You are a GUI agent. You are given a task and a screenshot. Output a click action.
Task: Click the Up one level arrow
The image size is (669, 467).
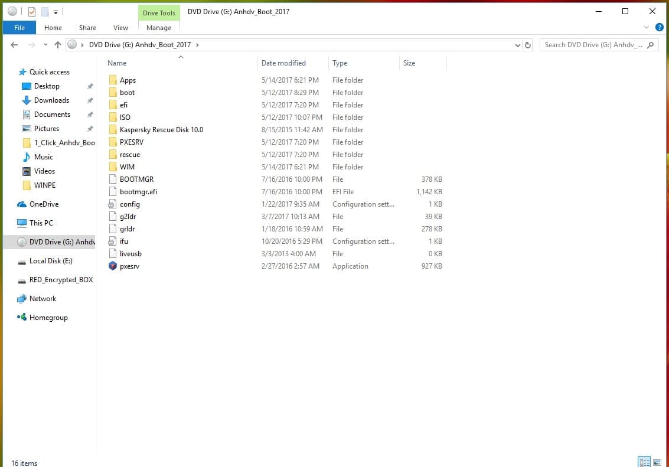pos(58,45)
